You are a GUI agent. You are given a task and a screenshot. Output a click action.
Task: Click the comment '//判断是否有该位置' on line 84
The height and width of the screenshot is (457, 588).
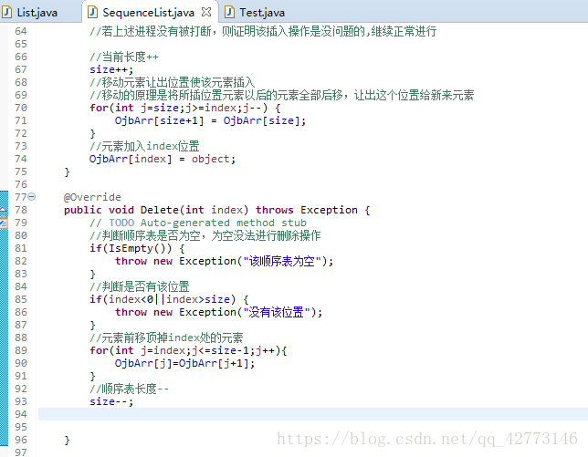(140, 286)
